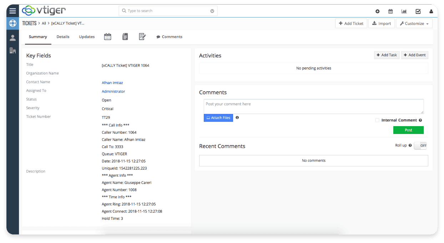Click the Queue: VTIGER line
Screen dimensions: 444x243
click(x=114, y=154)
